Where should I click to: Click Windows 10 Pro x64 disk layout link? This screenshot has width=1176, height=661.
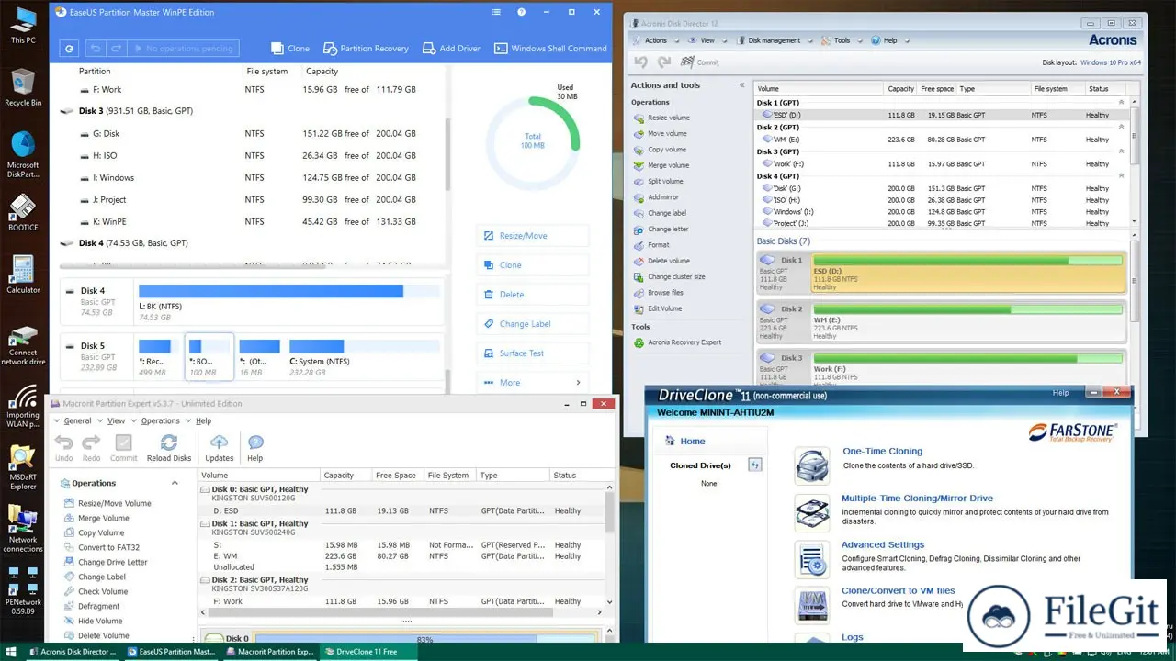coord(1111,62)
